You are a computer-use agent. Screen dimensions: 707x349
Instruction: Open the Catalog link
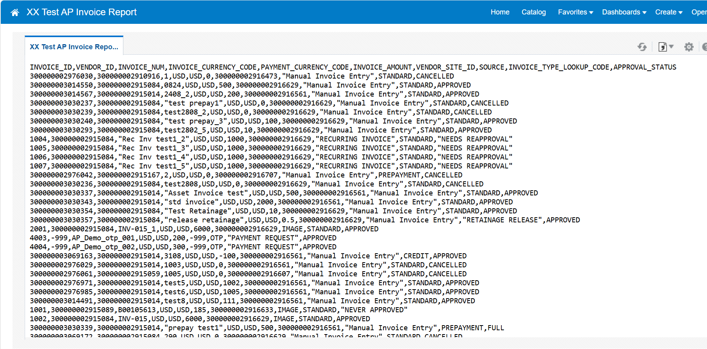click(x=533, y=12)
